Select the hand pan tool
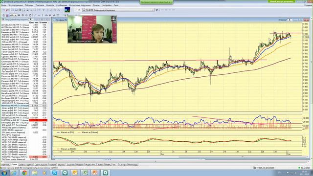 coord(30,15)
